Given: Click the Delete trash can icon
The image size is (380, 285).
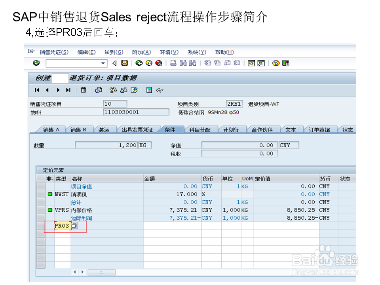Looking at the screenshot, I should point(84,90).
